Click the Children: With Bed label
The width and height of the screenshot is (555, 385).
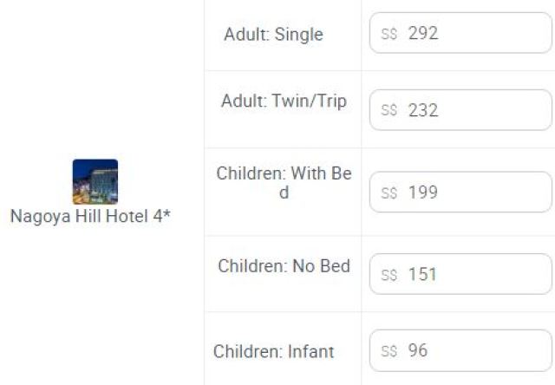tap(284, 183)
